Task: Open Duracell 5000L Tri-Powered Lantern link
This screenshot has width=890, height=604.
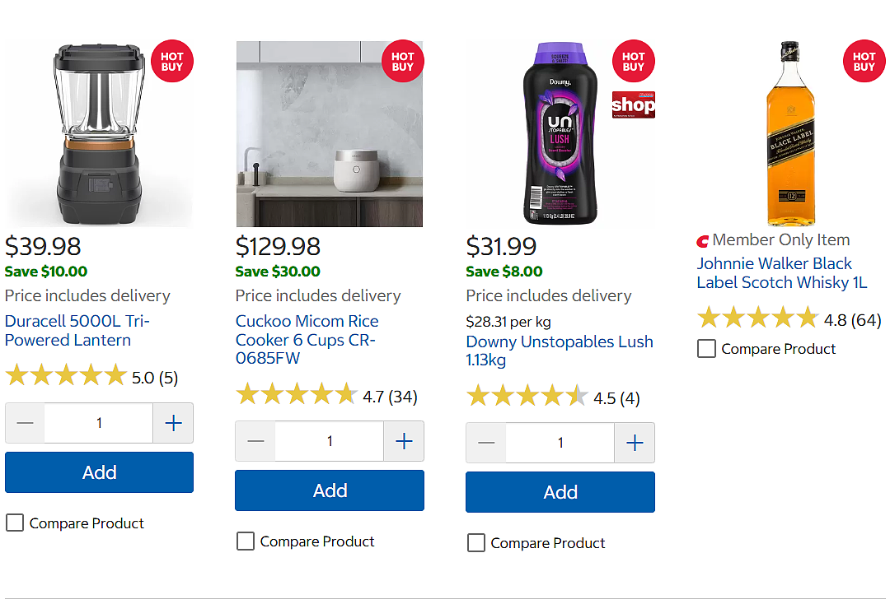Action: pyautogui.click(x=77, y=330)
